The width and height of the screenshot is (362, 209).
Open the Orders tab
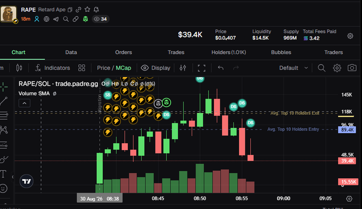coord(124,53)
